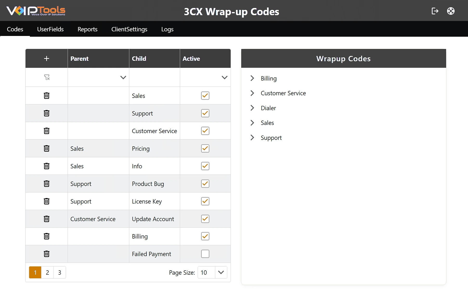Expand the Billing wrapup code
The height and width of the screenshot is (293, 468).
252,78
